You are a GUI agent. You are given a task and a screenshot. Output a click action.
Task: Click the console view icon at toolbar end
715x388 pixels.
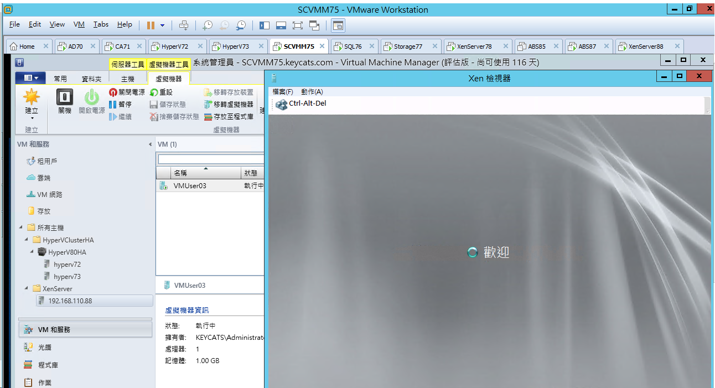pos(338,25)
